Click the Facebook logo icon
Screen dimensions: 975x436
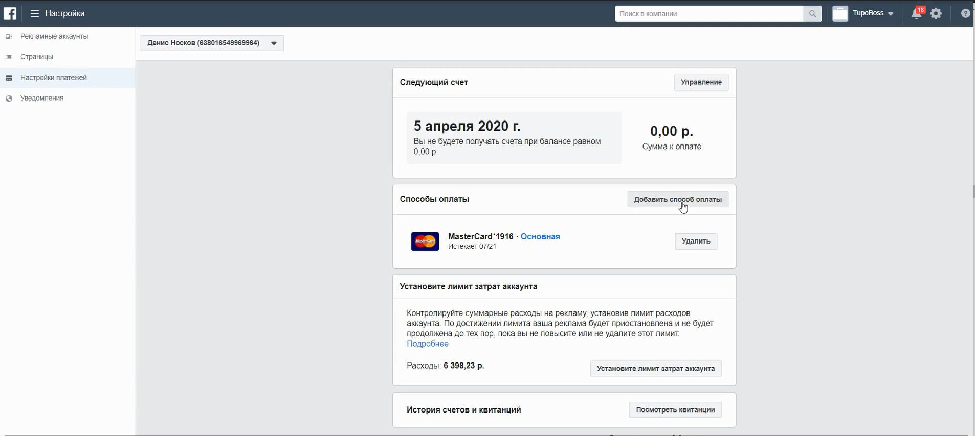click(x=10, y=13)
